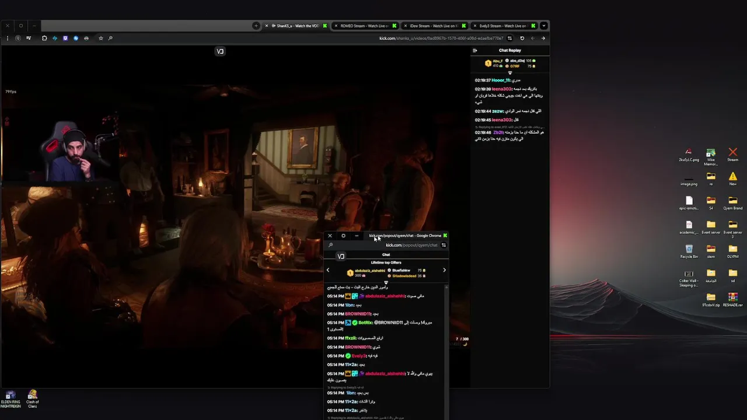The width and height of the screenshot is (747, 420).
Task: Click the extensions puzzle icon in toolbar
Action: coord(44,38)
